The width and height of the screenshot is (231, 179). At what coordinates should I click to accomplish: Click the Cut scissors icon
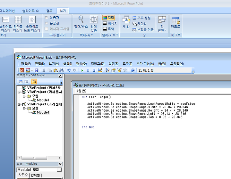pyautogui.click(x=44, y=70)
